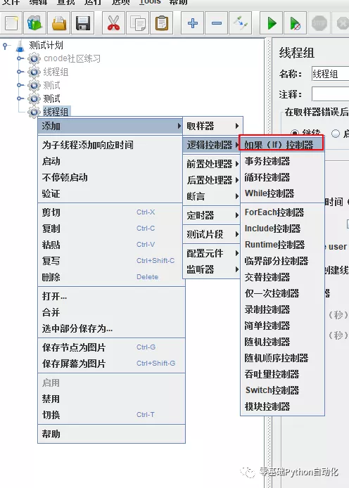Choose 如果（If）控制器 from the menu

[281, 145]
